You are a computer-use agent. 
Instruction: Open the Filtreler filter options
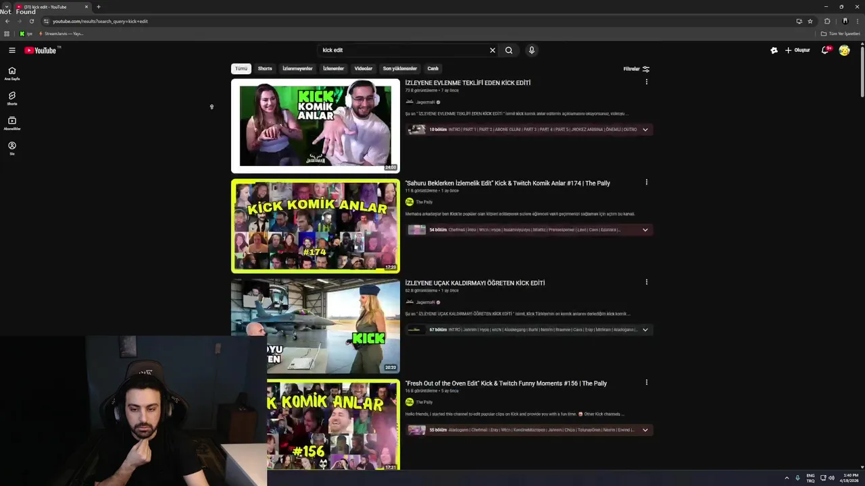coord(637,69)
